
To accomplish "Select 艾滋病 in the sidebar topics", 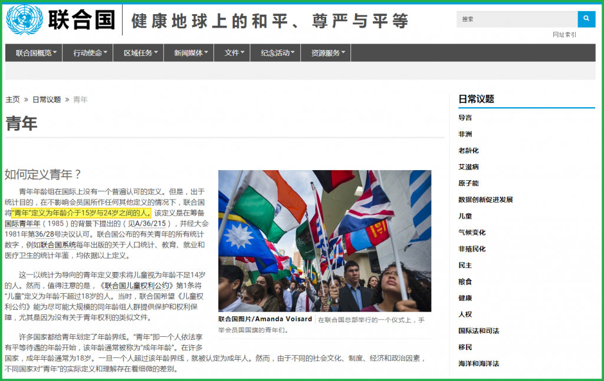I will [468, 167].
